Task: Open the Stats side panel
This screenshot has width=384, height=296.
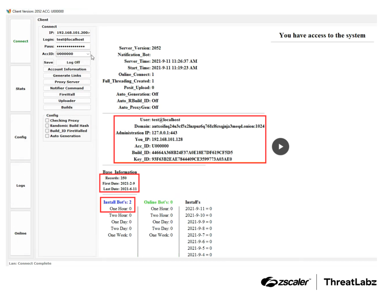Action: coord(21,89)
